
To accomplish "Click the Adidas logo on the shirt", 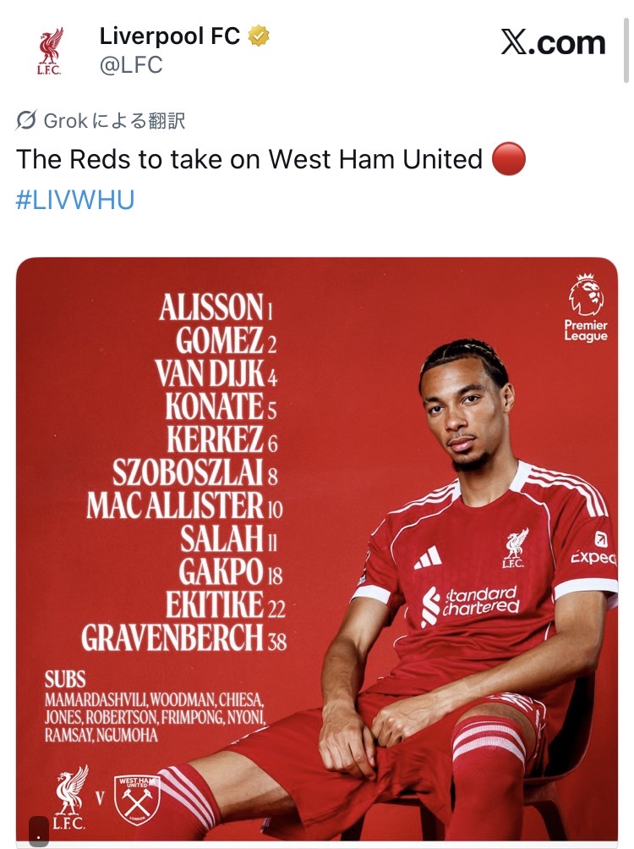I will pyautogui.click(x=427, y=557).
